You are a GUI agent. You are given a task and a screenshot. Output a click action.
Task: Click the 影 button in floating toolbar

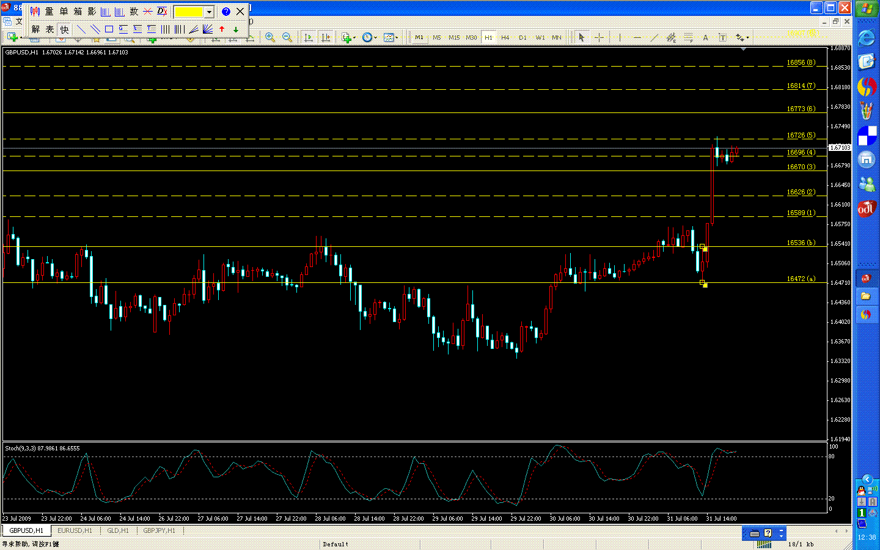tap(92, 12)
